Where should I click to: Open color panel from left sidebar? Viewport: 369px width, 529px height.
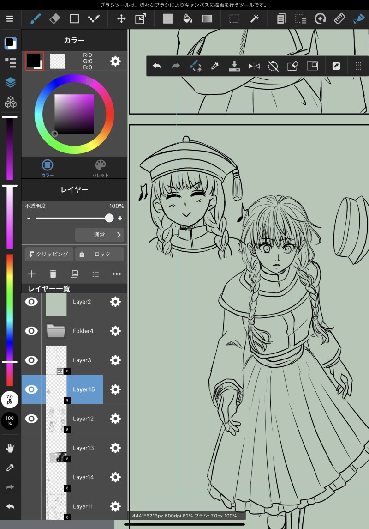(11, 43)
